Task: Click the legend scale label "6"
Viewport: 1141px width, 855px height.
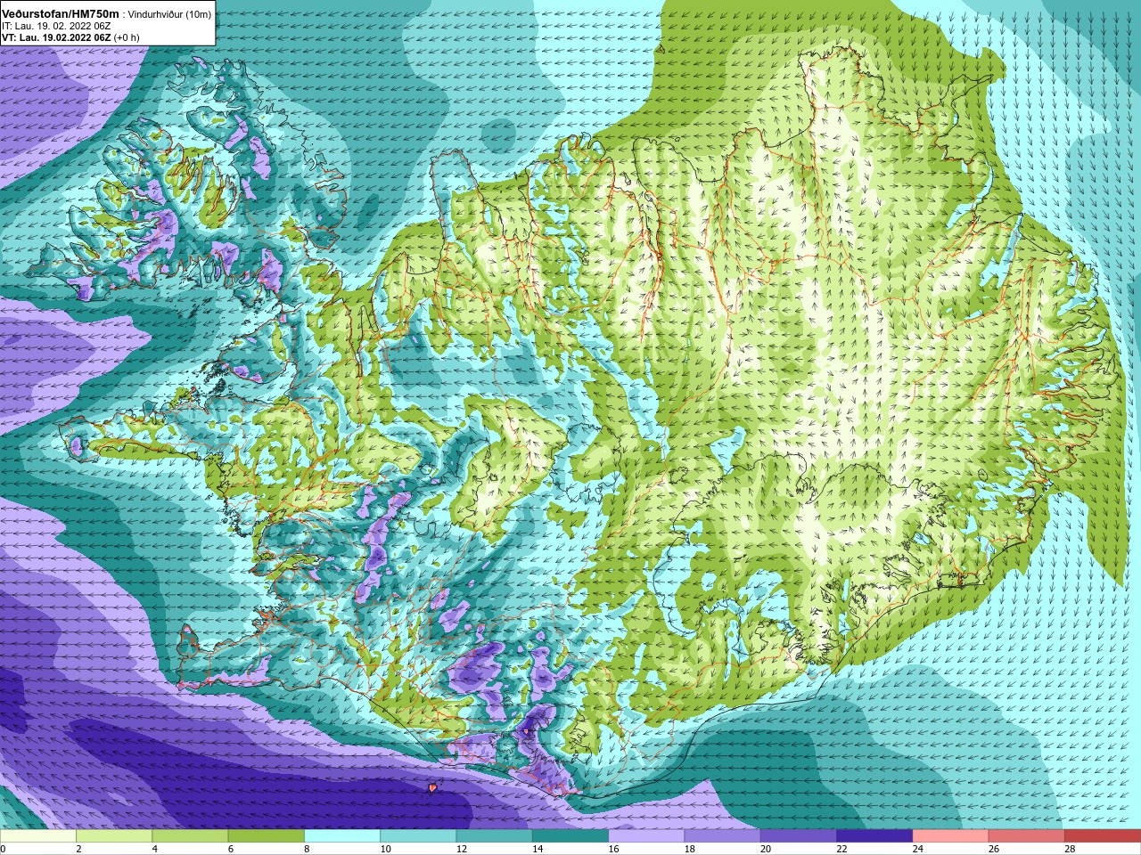Action: [231, 849]
